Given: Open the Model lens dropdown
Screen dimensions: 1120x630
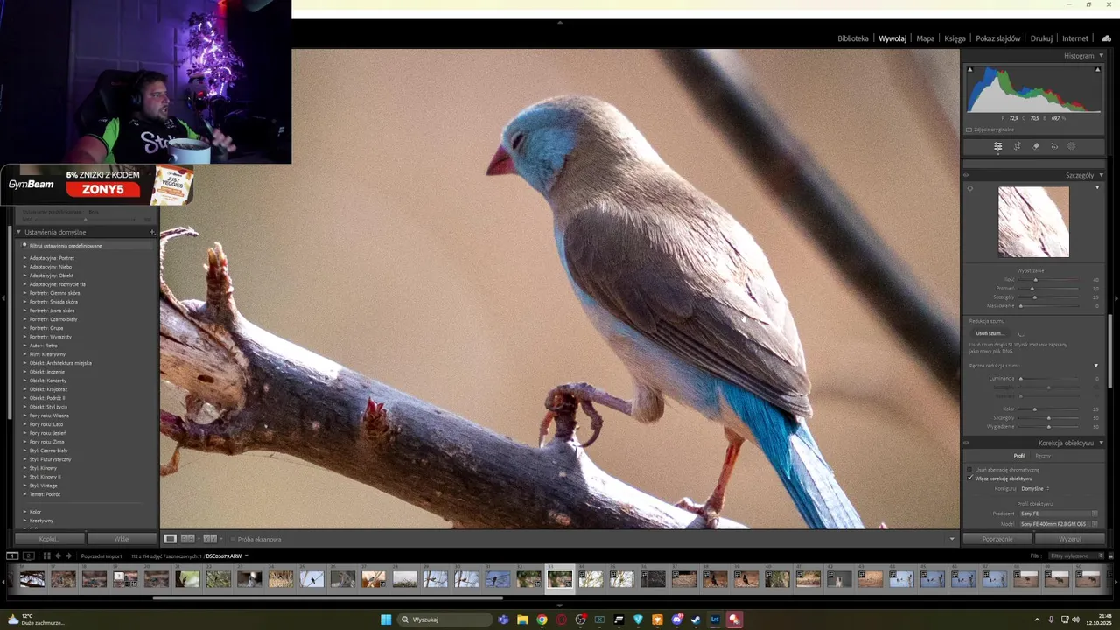Looking at the screenshot, I should (1059, 524).
